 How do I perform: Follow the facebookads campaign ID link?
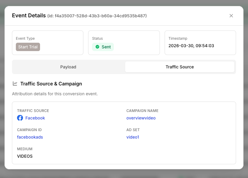click(30, 137)
